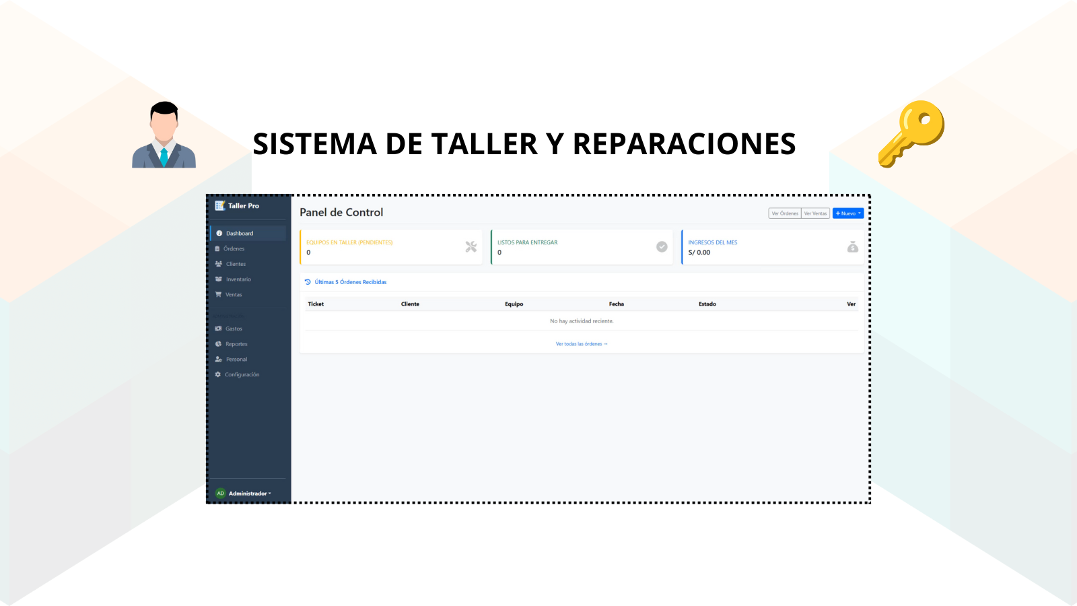Click the history icon beside Últimas 5 Órdenes
1077x606 pixels.
point(308,282)
